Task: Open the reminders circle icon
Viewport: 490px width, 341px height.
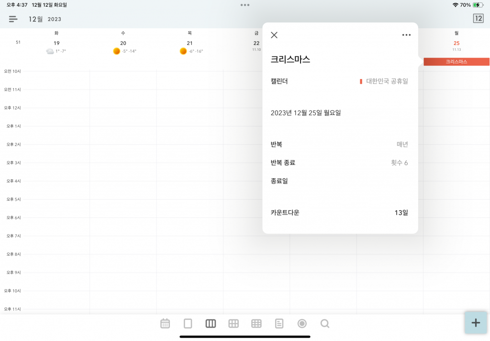Action: (302, 323)
